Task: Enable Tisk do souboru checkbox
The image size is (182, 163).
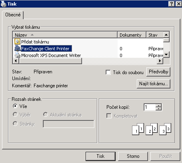Action: click(x=108, y=73)
